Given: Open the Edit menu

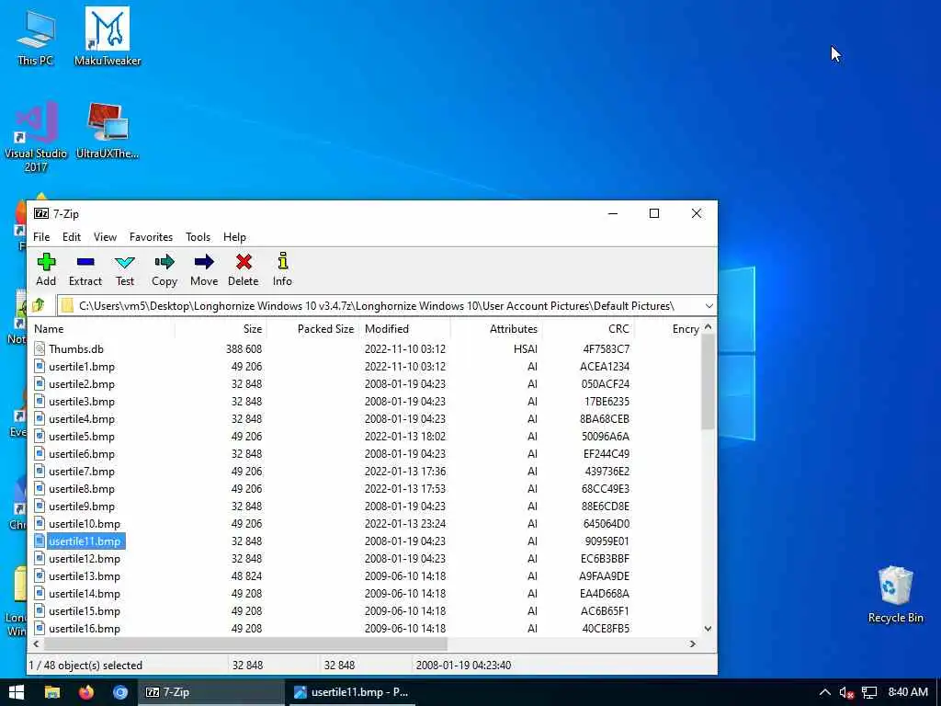Looking at the screenshot, I should coord(72,237).
